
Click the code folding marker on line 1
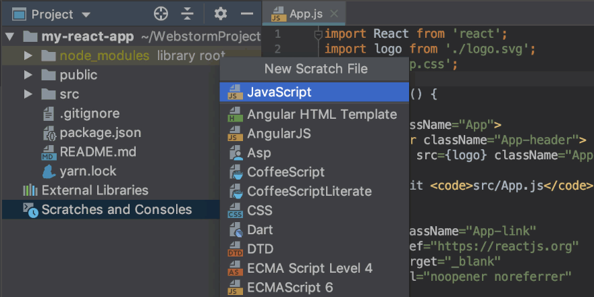click(x=318, y=35)
